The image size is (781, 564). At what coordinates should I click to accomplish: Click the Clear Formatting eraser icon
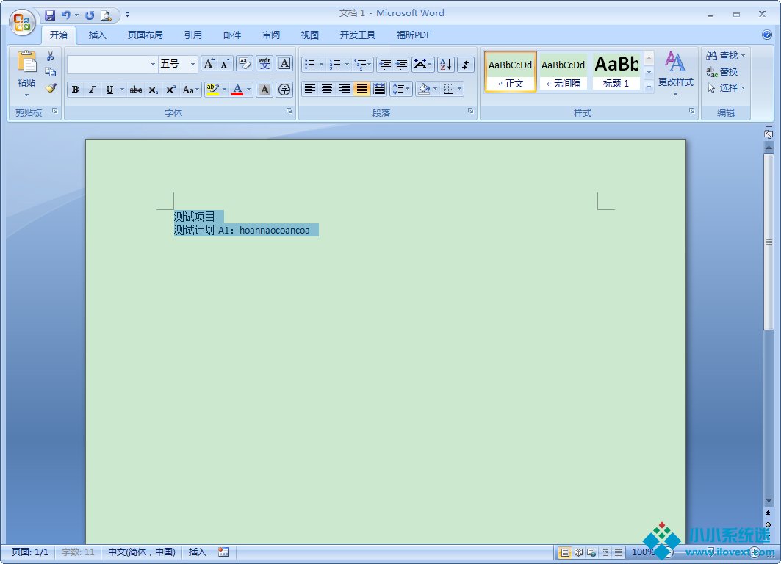(x=245, y=64)
